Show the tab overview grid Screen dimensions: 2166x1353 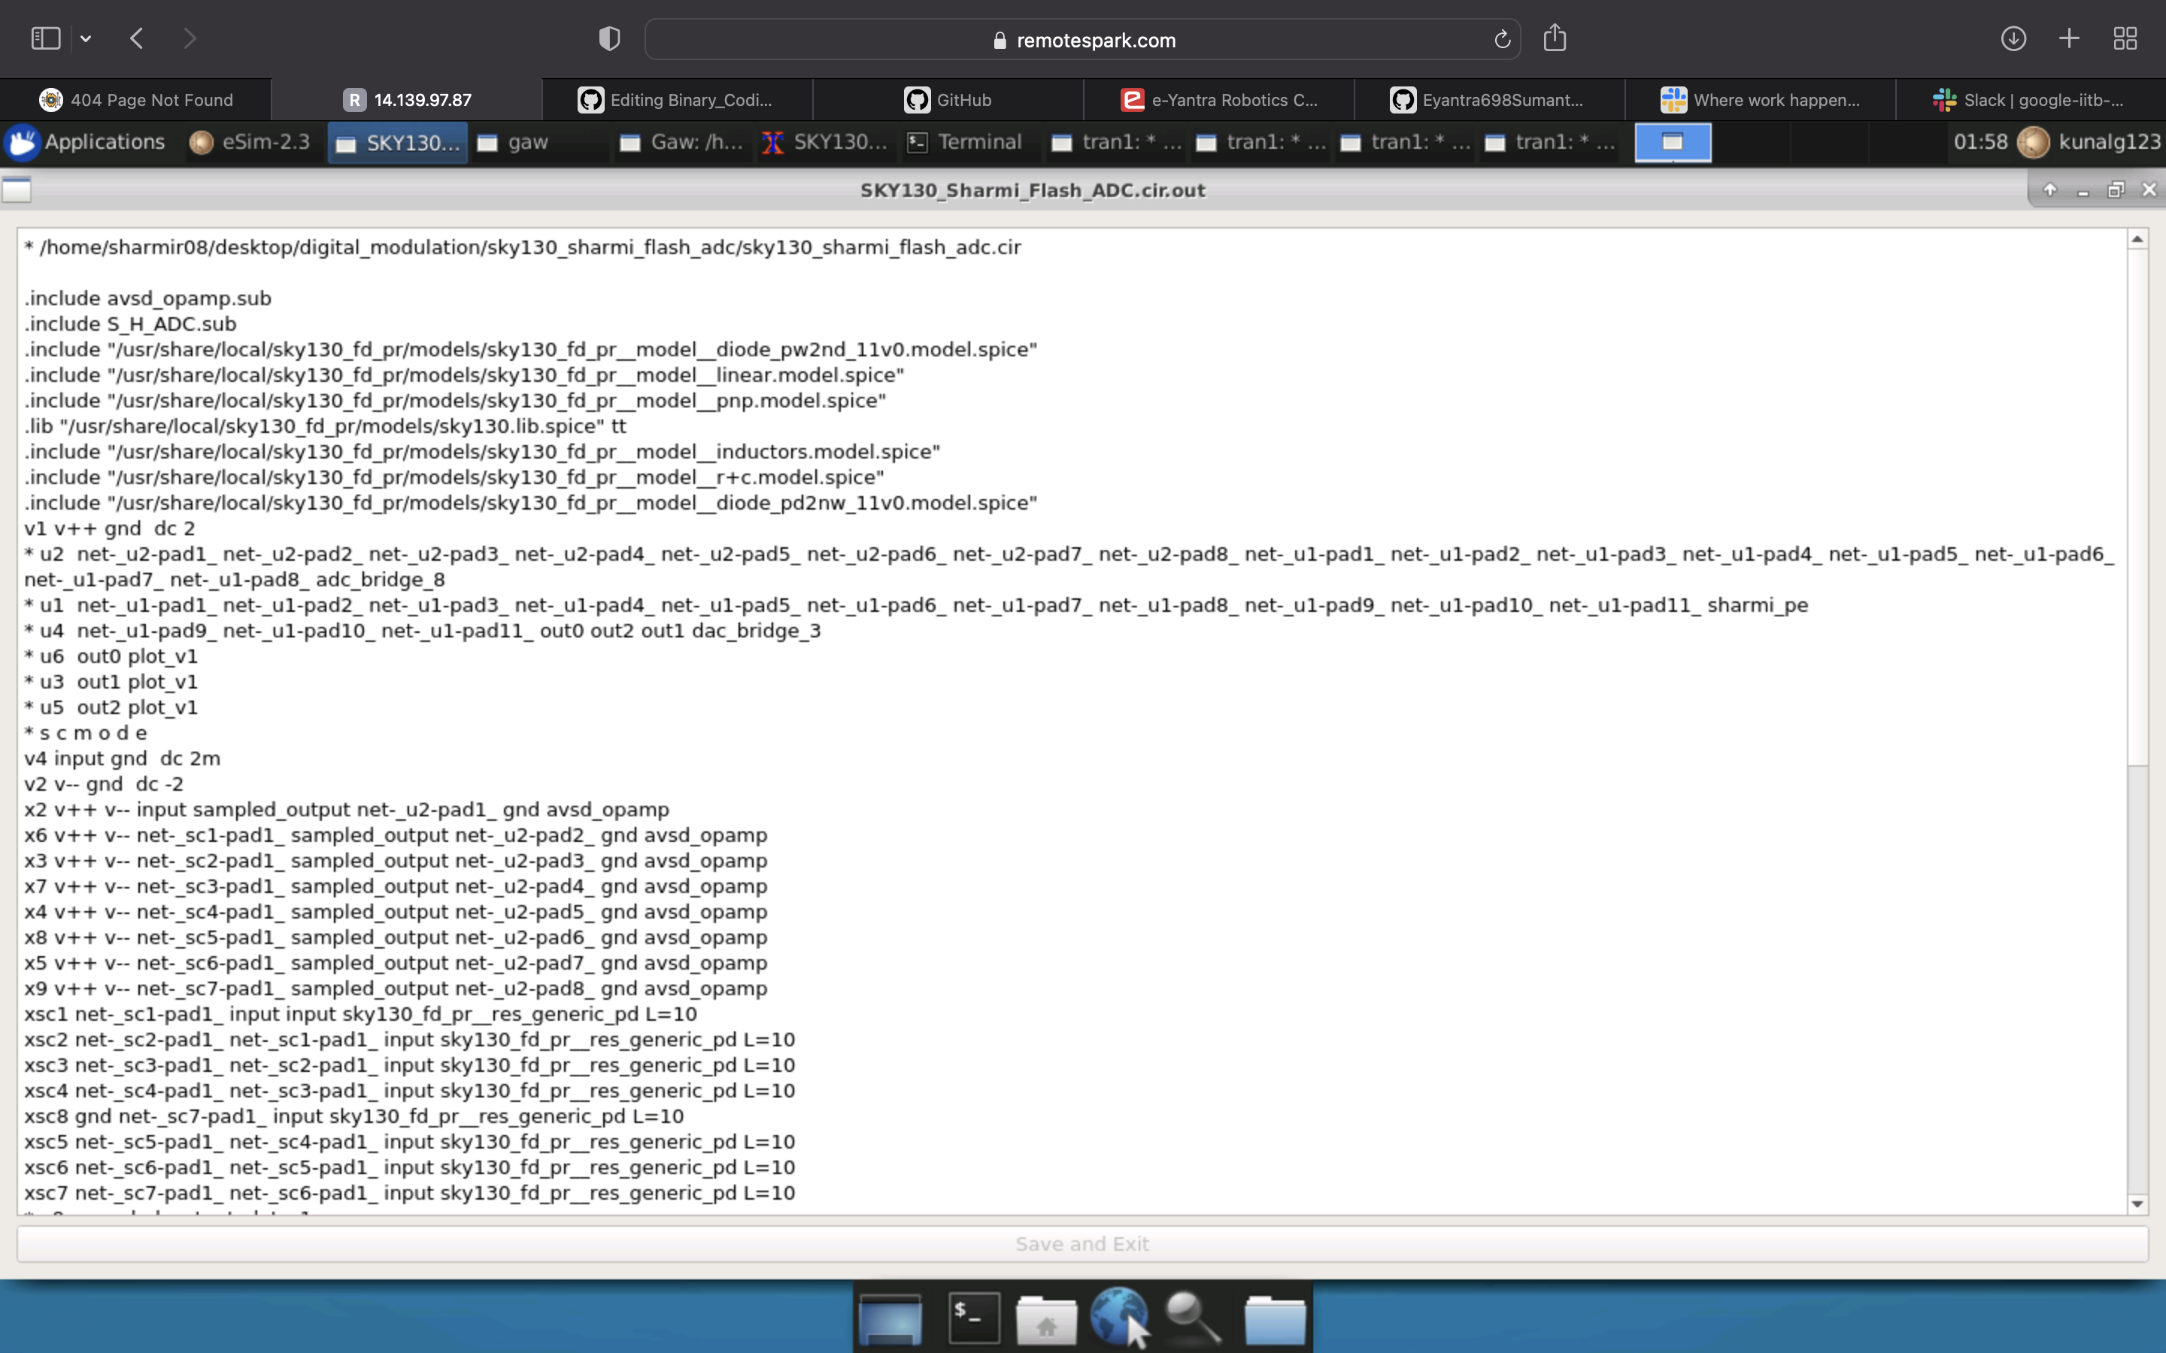click(x=2125, y=38)
